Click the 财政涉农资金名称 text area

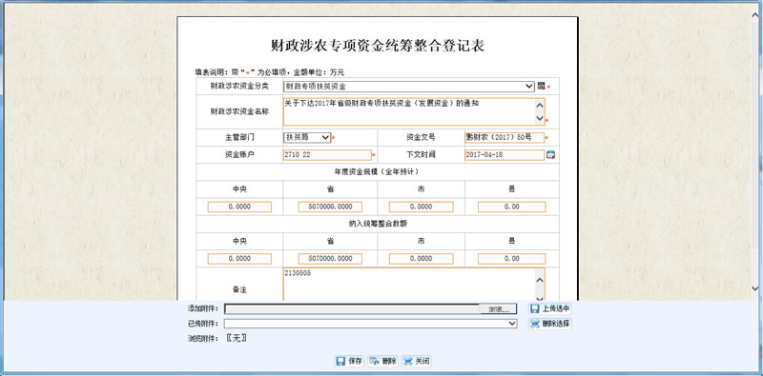pos(414,111)
